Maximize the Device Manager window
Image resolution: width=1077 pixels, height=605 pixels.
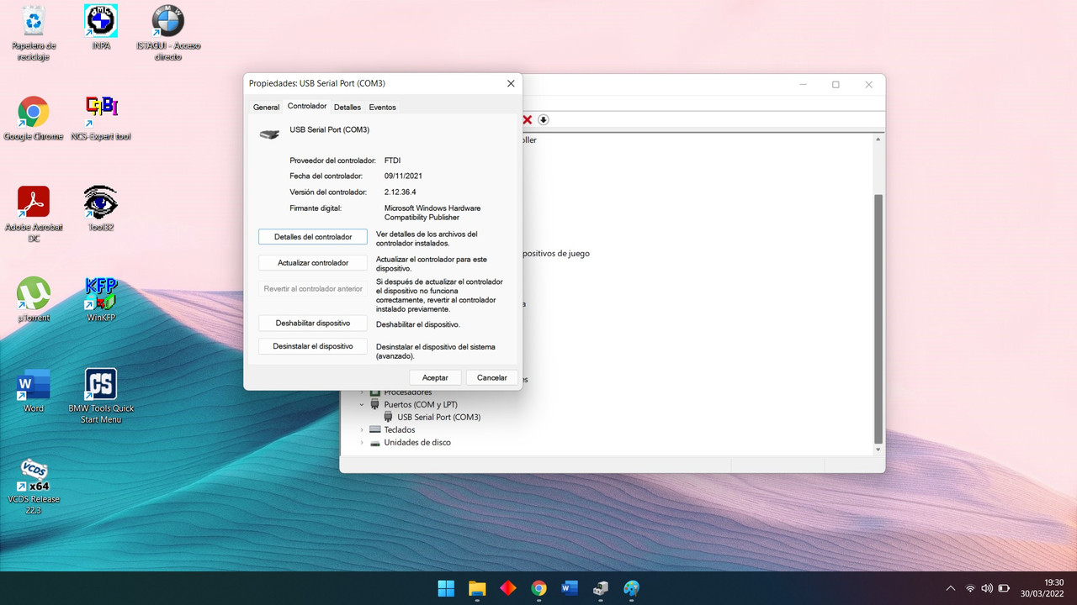pos(836,85)
